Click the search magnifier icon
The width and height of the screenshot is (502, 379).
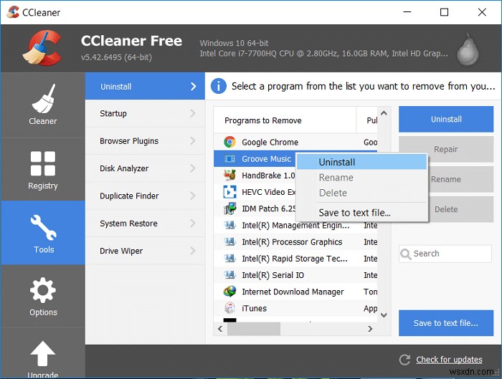coord(406,254)
